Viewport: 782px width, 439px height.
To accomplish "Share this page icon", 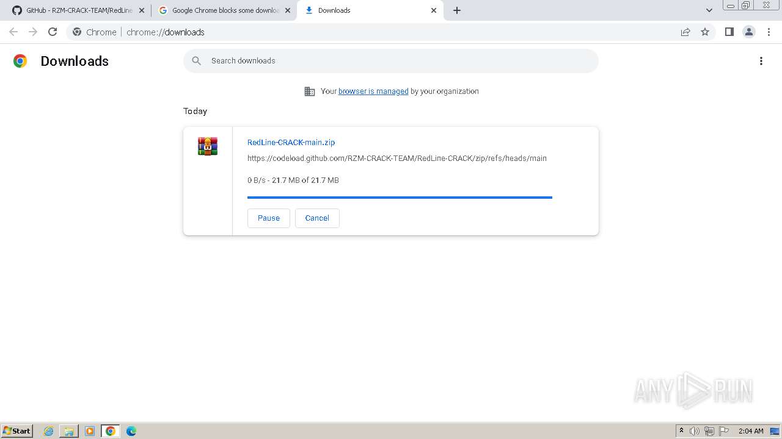I will 685,32.
